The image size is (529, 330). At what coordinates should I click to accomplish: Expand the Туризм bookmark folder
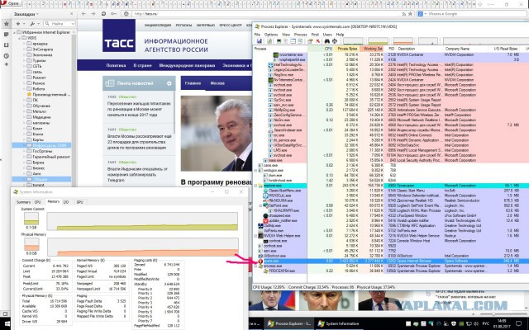[x=25, y=60]
